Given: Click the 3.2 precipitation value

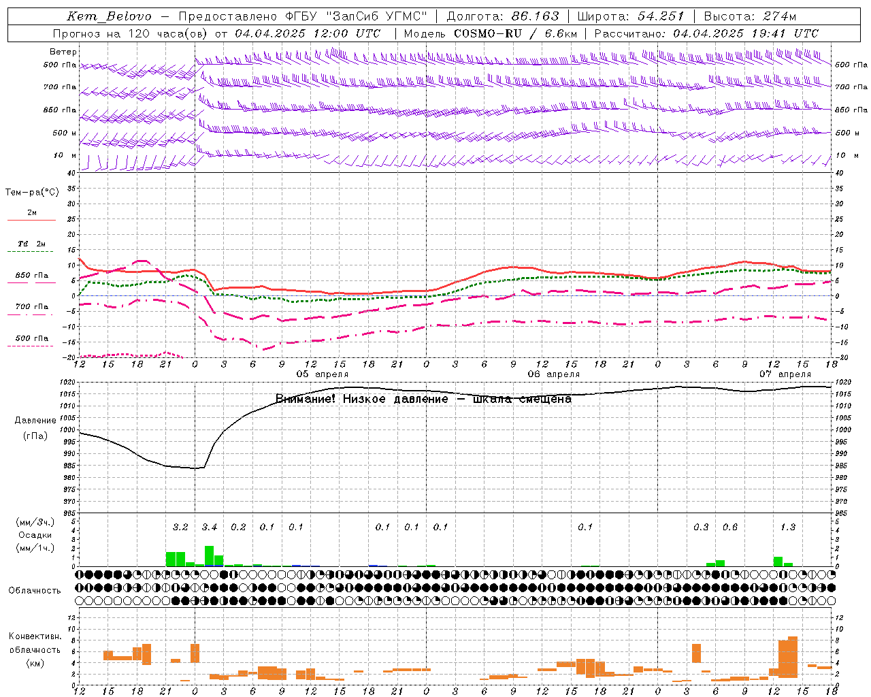Looking at the screenshot, I should point(180,528).
